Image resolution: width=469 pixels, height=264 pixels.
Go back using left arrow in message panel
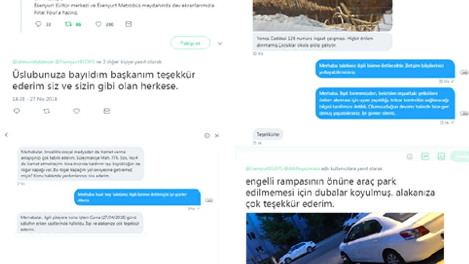[6, 135]
